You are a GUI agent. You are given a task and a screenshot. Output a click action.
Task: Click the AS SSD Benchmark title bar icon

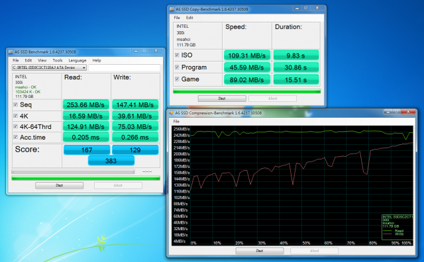11,52
